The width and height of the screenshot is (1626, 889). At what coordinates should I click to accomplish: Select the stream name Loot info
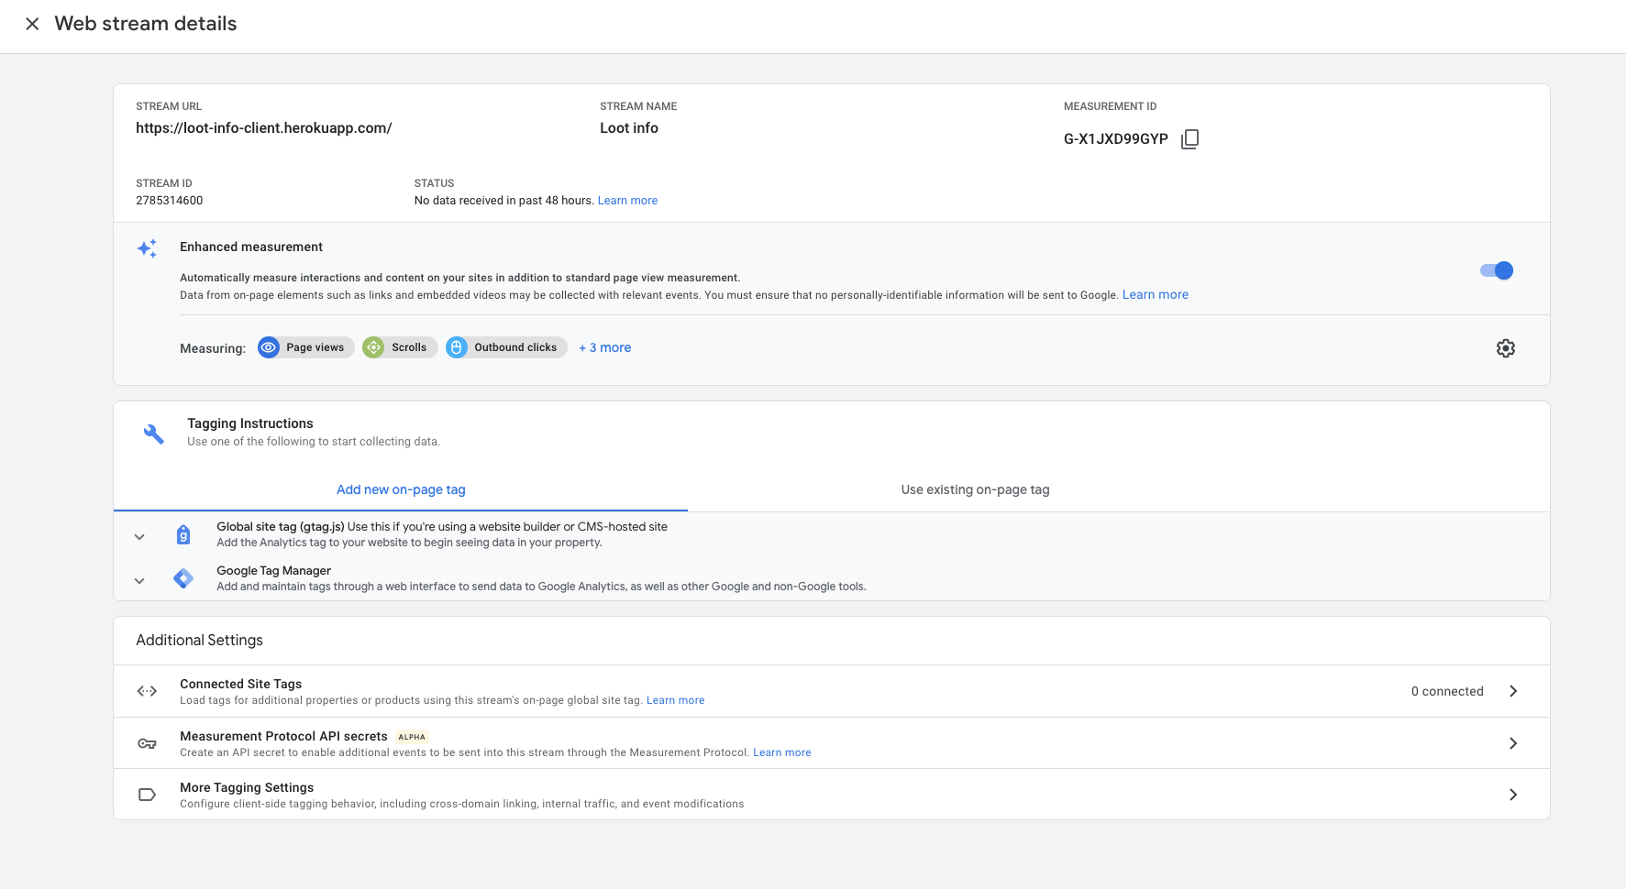629,128
